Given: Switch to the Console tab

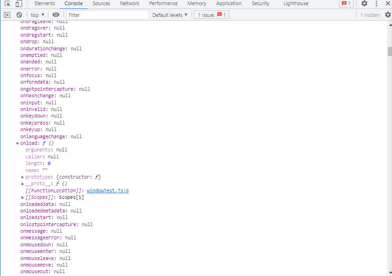Looking at the screenshot, I should [x=73, y=3].
